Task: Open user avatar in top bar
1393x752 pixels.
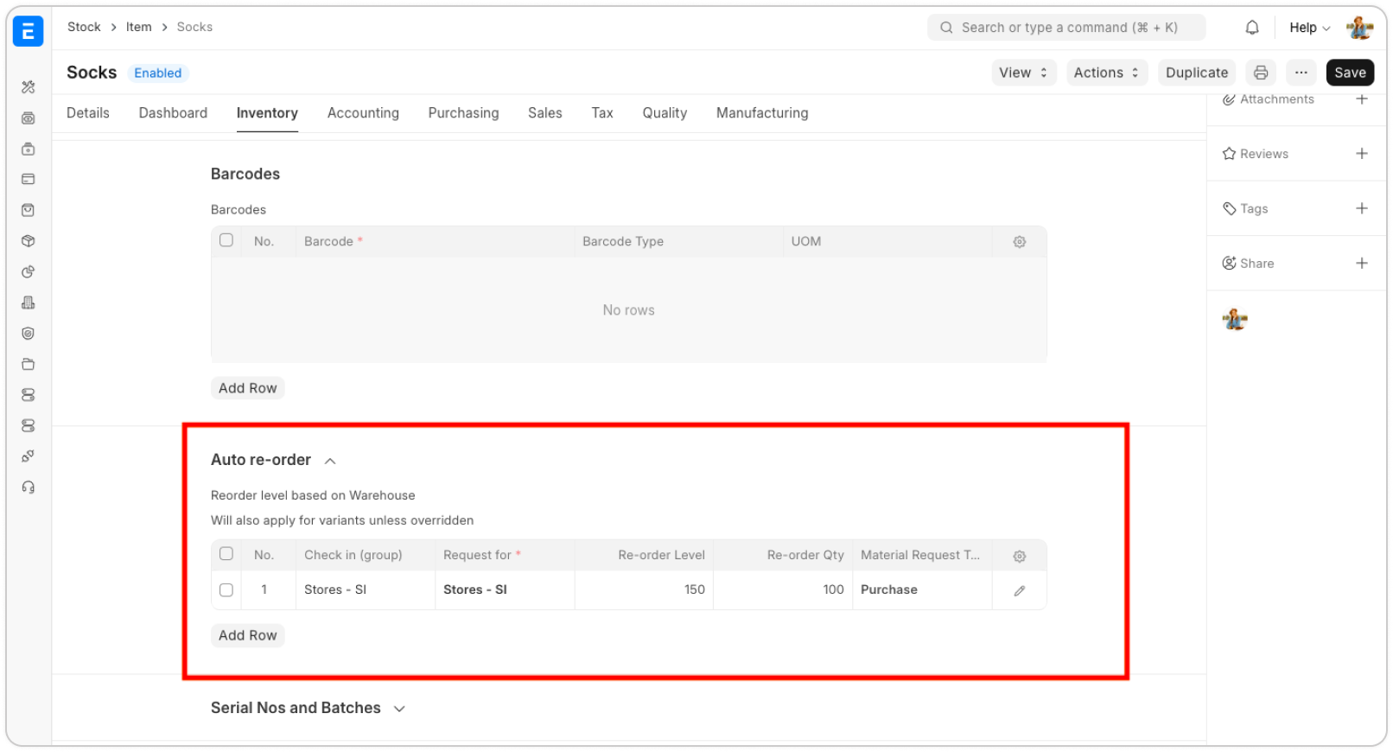Action: (1359, 28)
